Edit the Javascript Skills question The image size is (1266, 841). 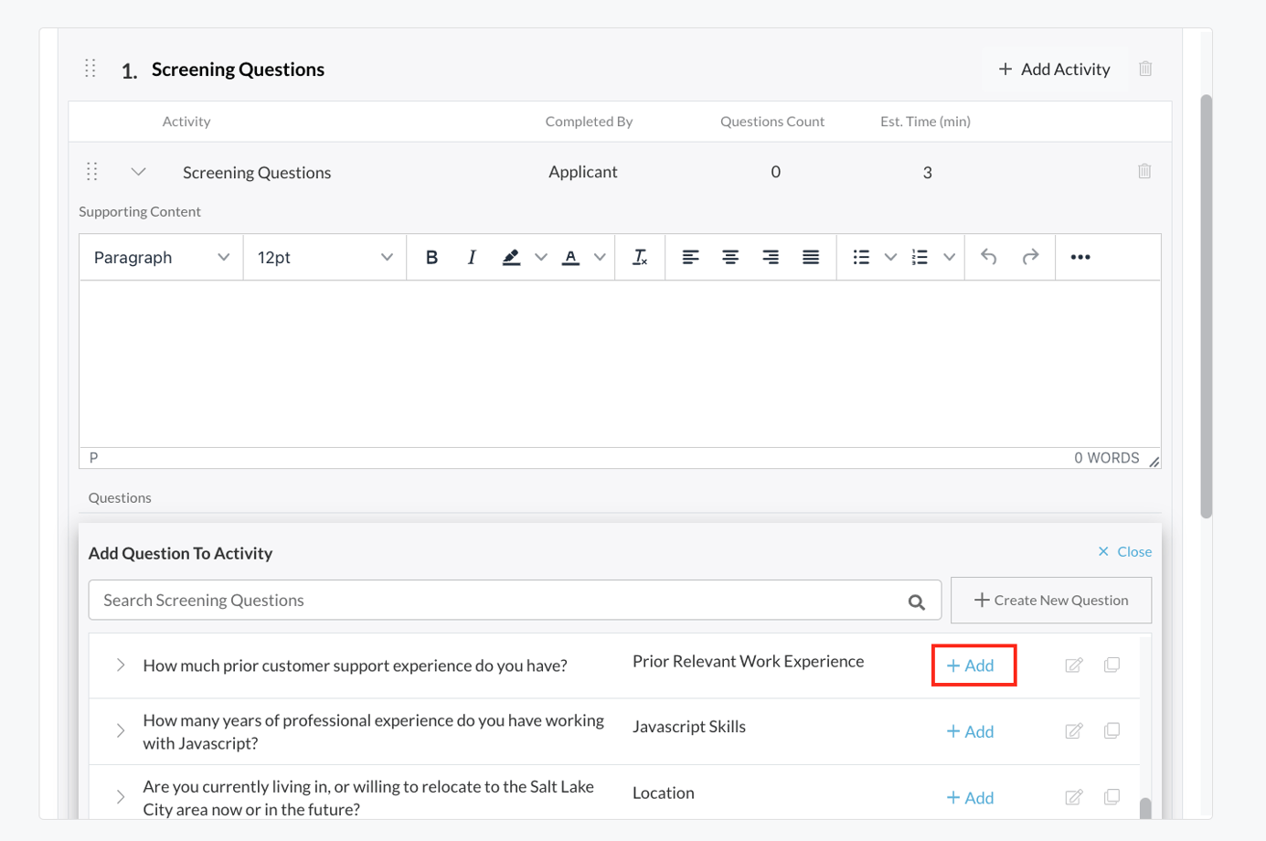1073,730
